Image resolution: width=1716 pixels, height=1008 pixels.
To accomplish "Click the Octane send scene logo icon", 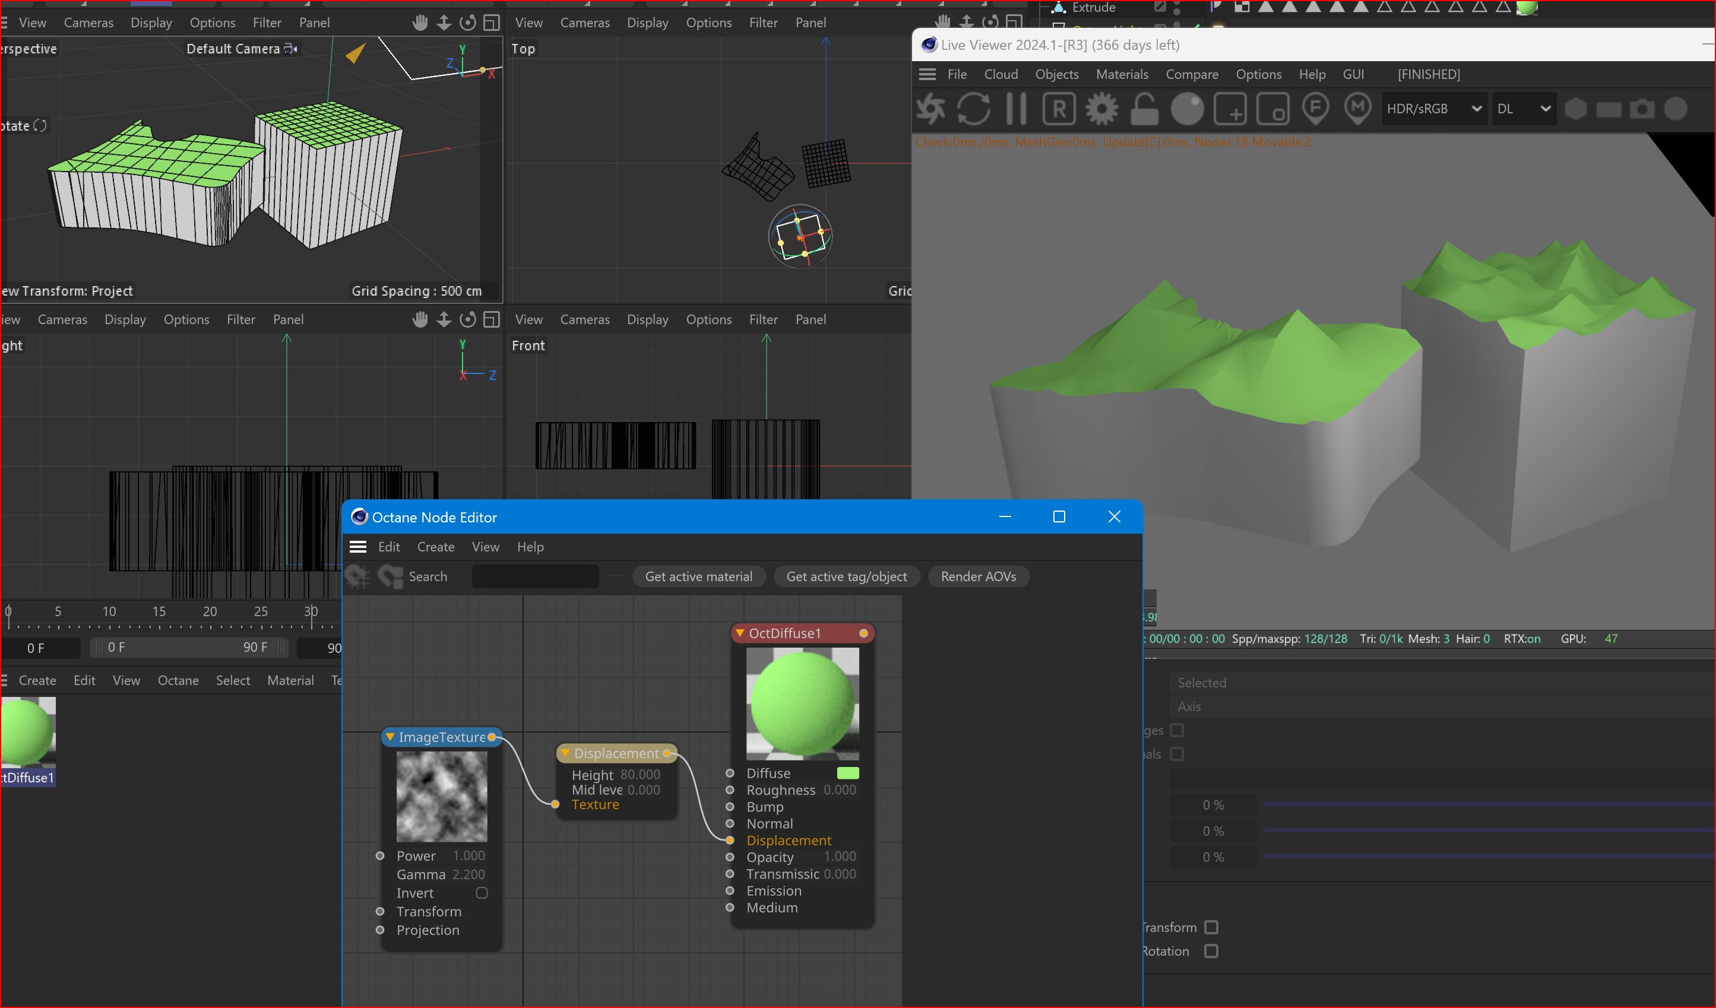I will click(x=930, y=109).
